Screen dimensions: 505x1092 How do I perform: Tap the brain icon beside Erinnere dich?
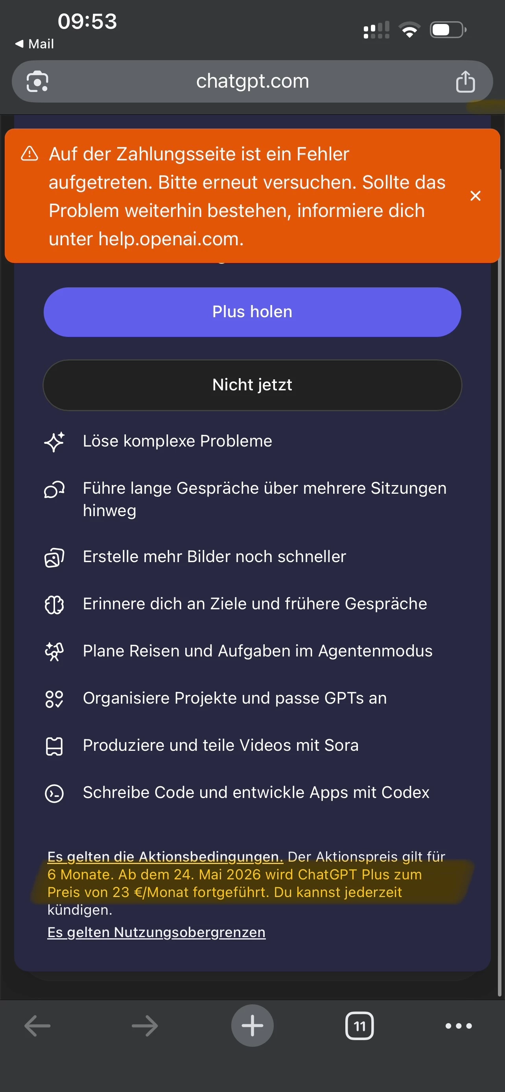54,605
